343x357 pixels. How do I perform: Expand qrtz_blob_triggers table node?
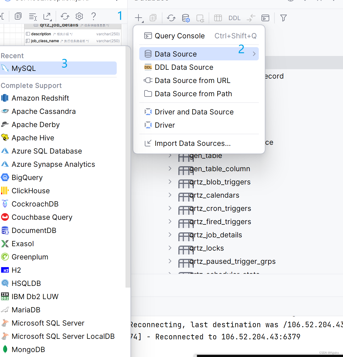pos(170,182)
